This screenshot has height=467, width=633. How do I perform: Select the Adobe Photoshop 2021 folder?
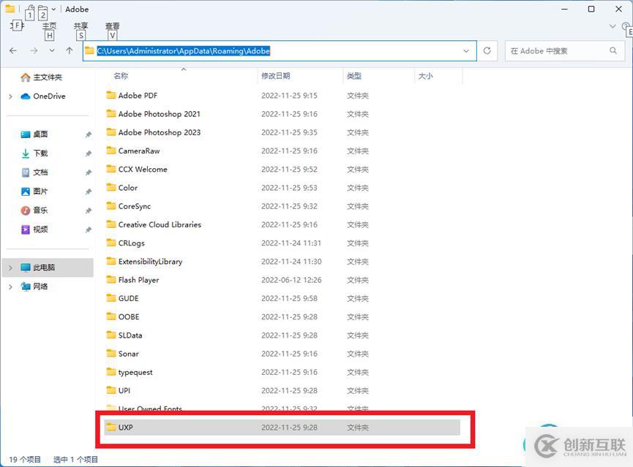click(159, 114)
